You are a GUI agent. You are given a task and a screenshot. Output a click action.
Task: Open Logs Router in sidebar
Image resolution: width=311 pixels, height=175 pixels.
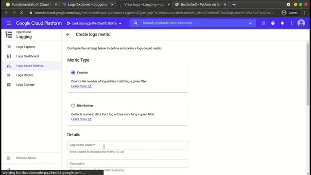32,75
